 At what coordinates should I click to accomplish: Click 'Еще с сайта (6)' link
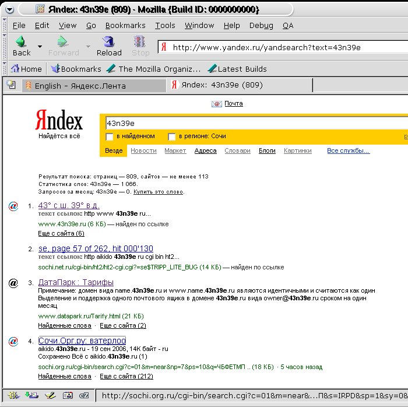tap(61, 233)
